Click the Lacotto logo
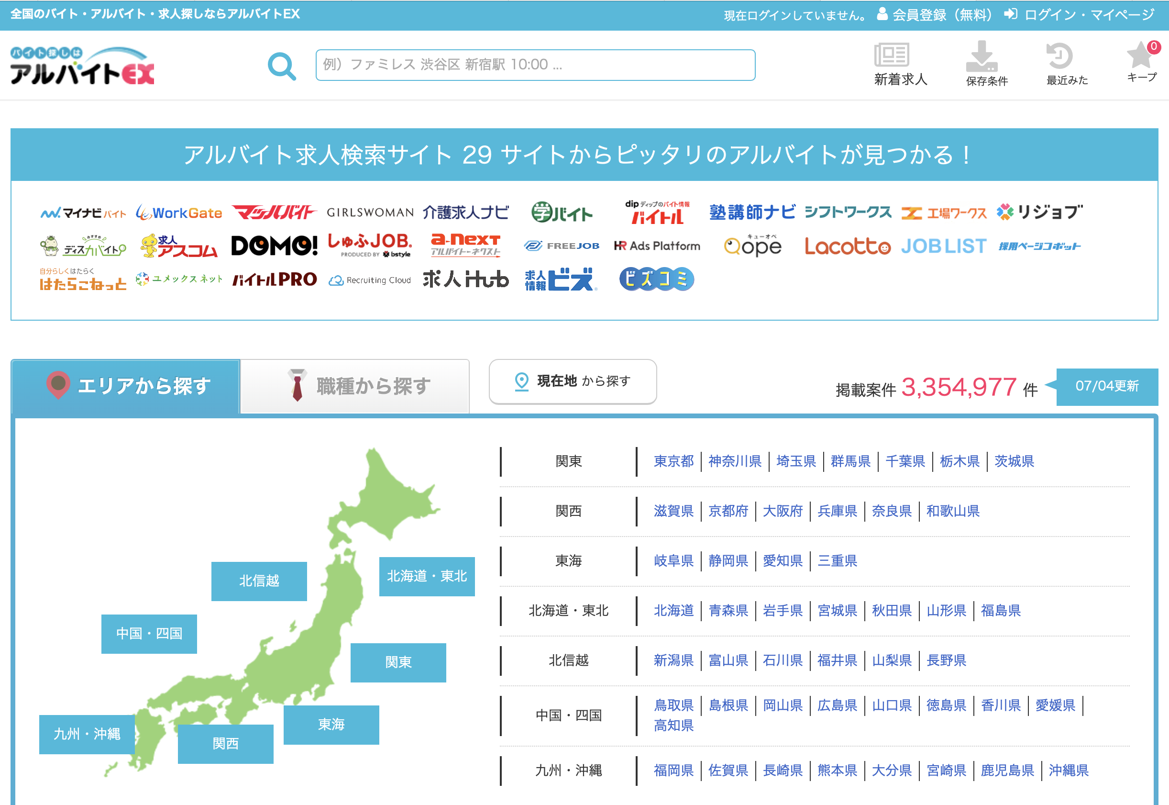This screenshot has width=1169, height=805. pos(848,246)
